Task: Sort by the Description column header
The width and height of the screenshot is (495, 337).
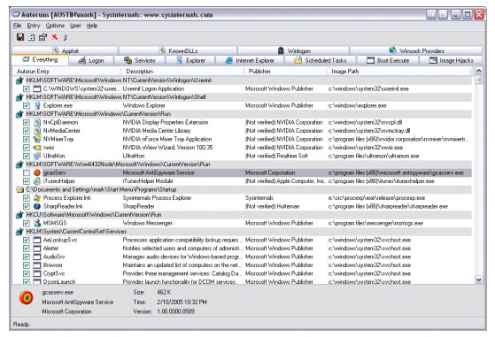Action: 182,72
